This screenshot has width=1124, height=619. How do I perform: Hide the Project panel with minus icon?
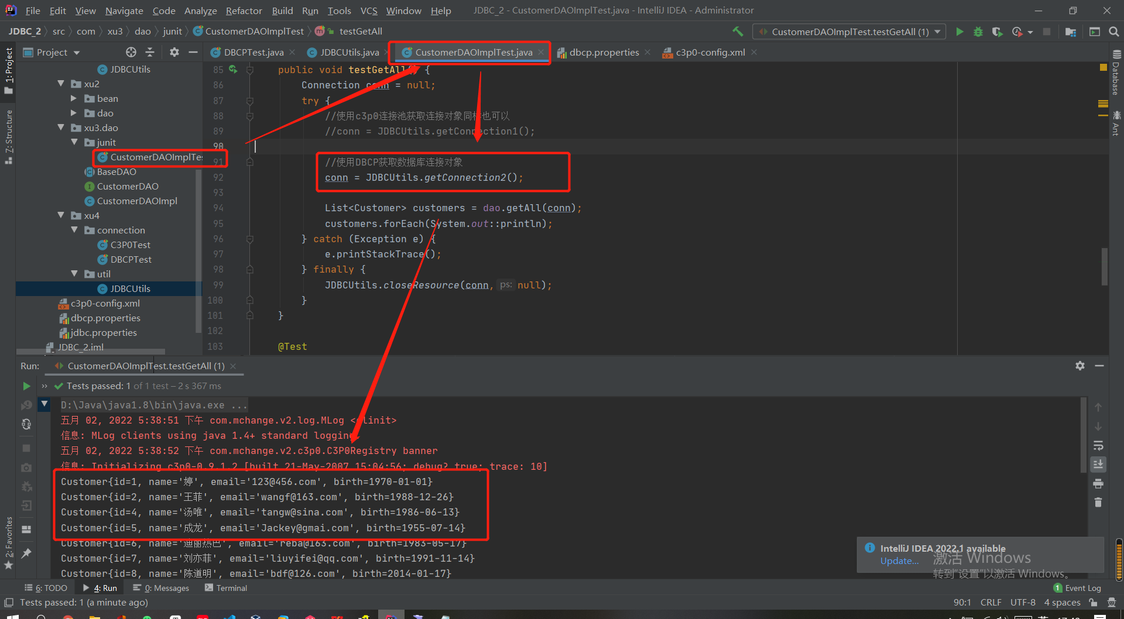tap(193, 52)
